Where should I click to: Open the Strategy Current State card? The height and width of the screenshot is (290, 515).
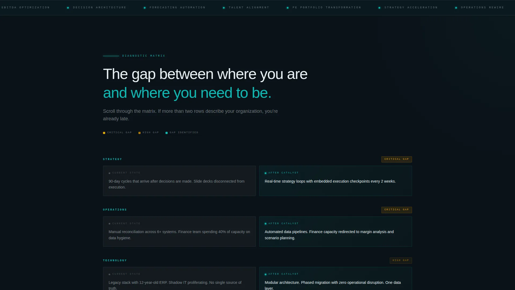coord(179,181)
